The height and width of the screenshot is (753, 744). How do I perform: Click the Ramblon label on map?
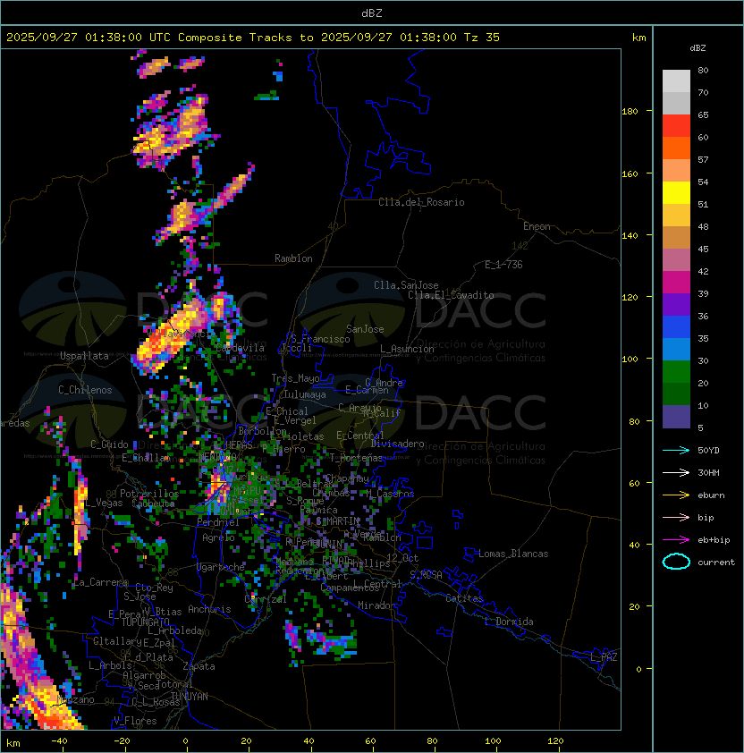(x=293, y=258)
